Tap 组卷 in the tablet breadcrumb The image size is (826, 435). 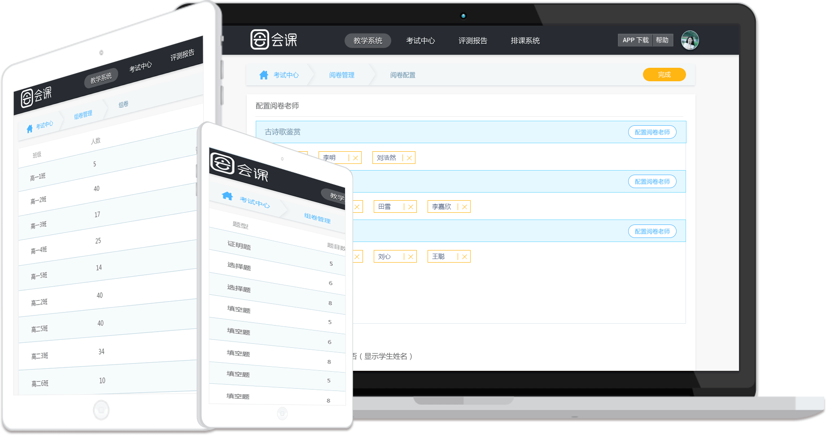pyautogui.click(x=123, y=105)
